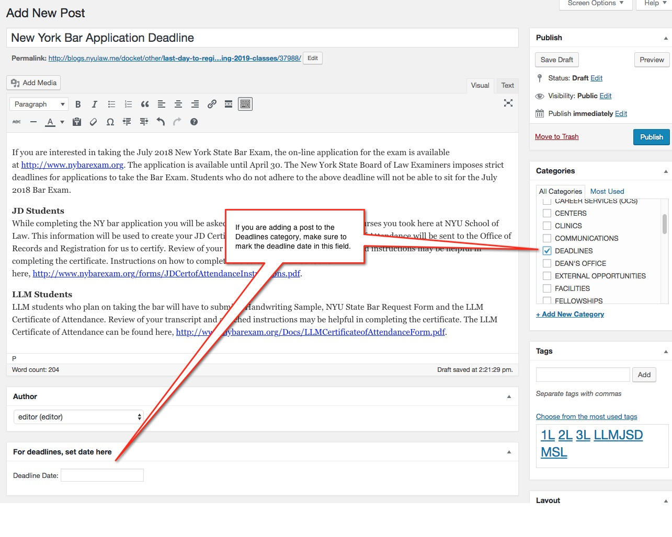Apply blockquote formatting
672x537 pixels.
(x=145, y=104)
